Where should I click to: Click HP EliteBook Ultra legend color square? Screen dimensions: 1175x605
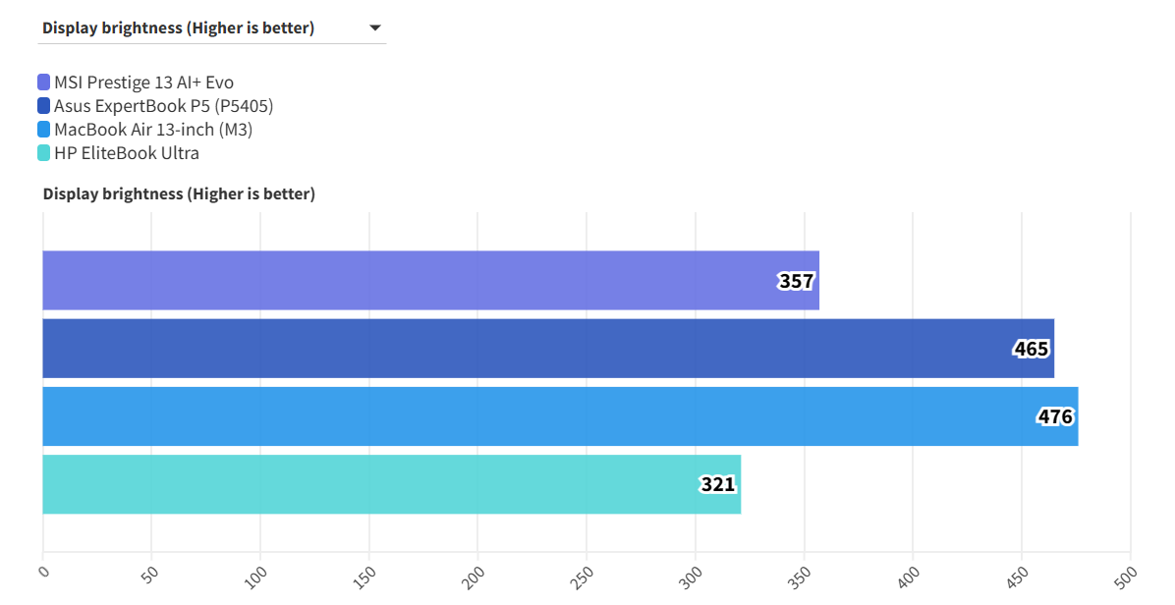[44, 153]
